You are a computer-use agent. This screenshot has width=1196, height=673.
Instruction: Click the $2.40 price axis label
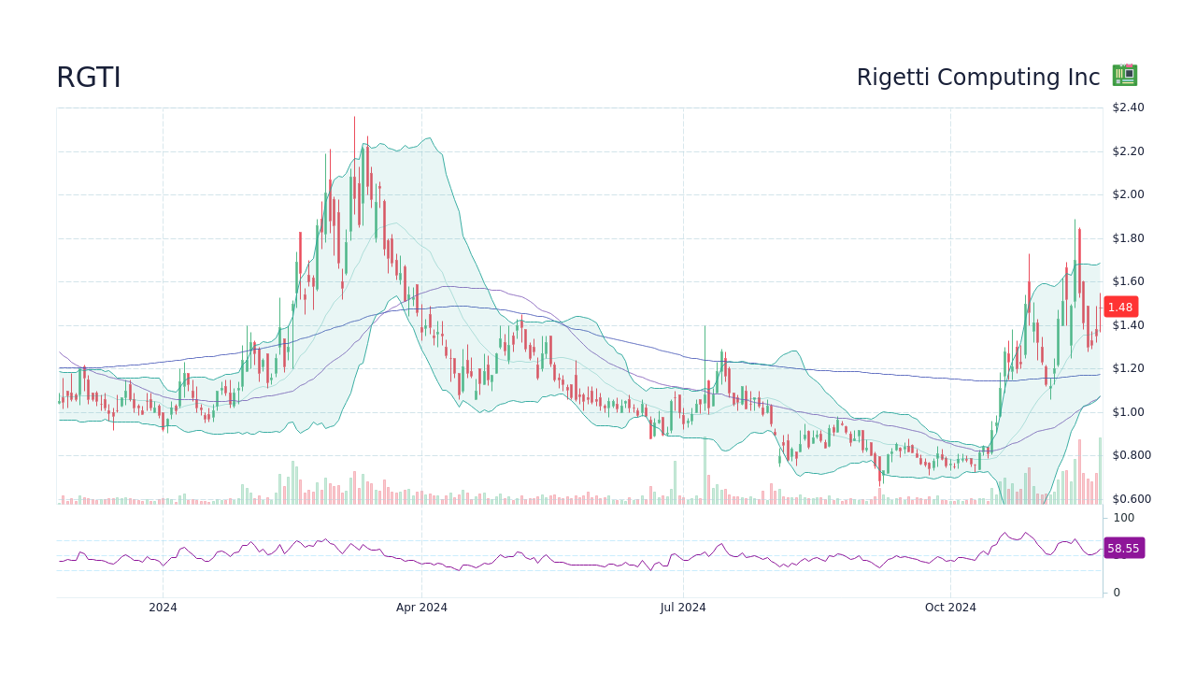(x=1128, y=107)
